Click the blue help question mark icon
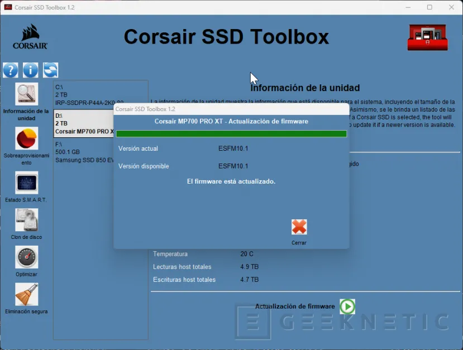The height and width of the screenshot is (350, 463). tap(10, 70)
